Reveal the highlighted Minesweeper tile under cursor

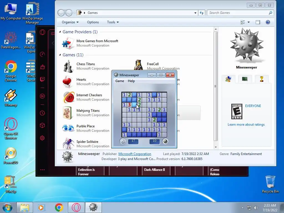pyautogui.click(x=134, y=105)
